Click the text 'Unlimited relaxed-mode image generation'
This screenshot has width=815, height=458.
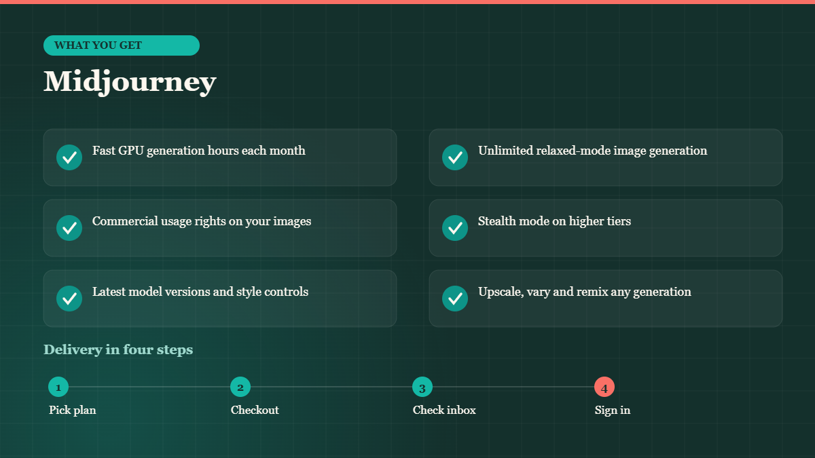pos(593,151)
